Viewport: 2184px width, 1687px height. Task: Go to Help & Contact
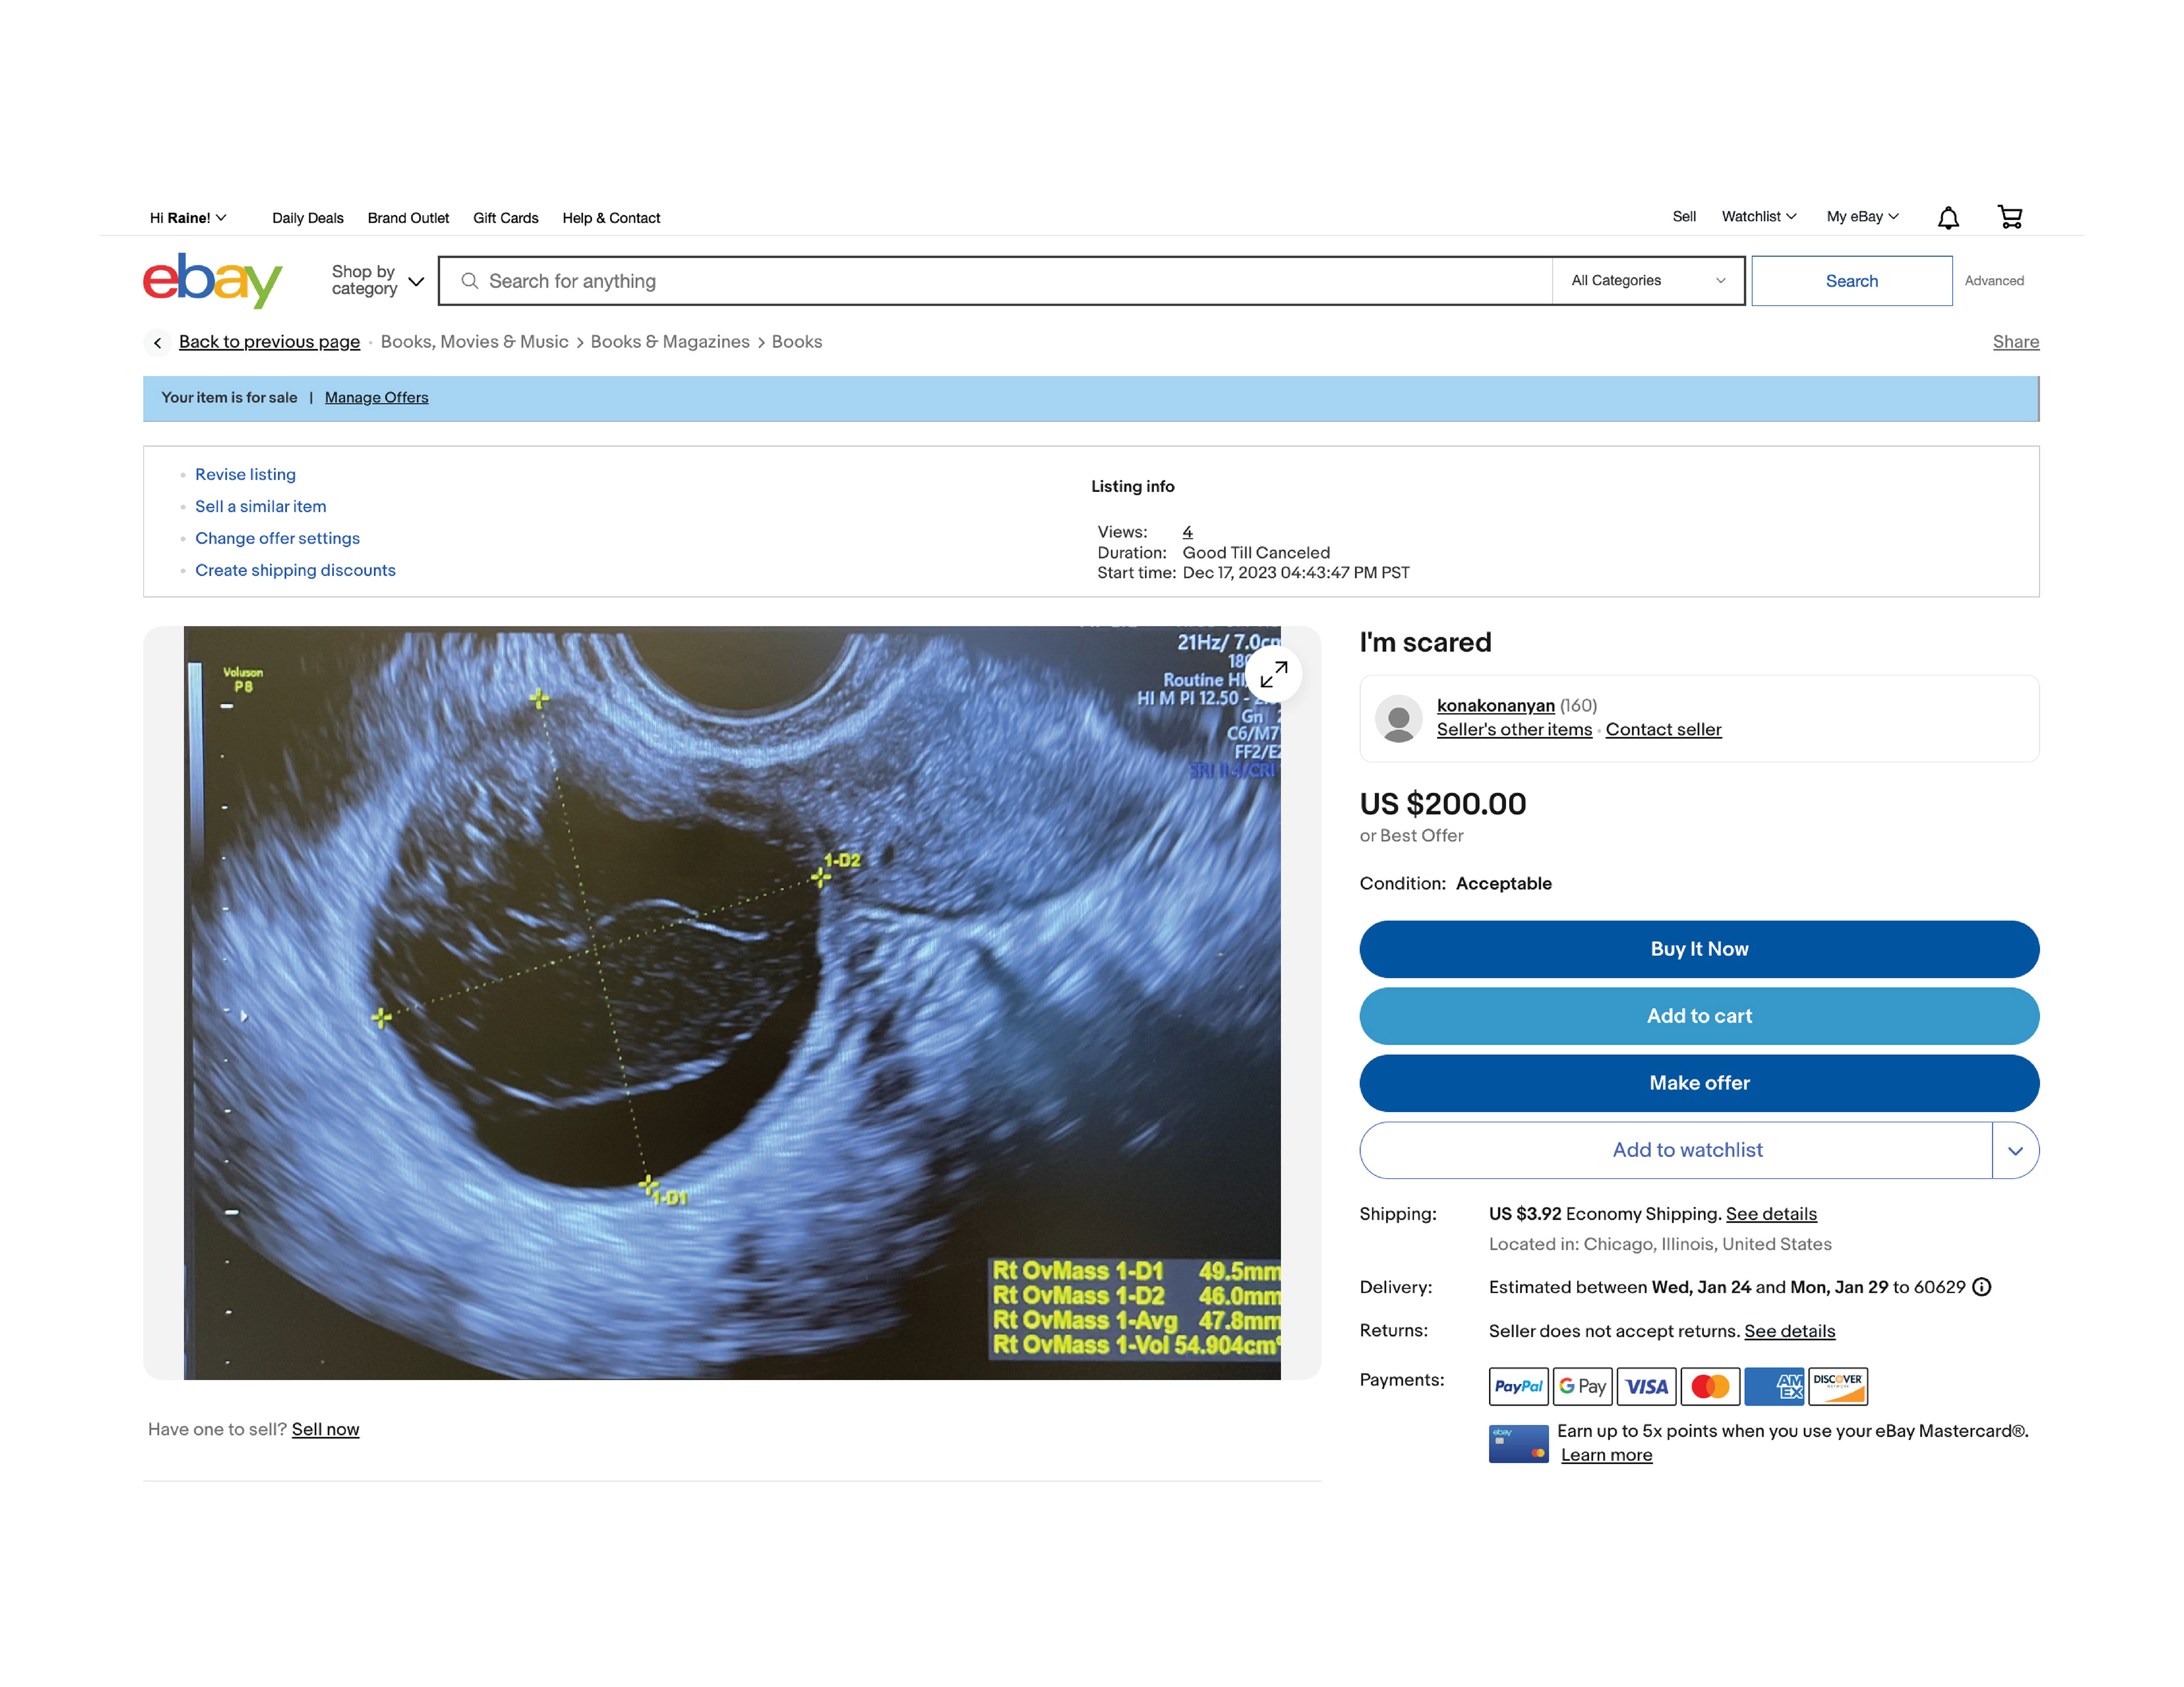point(610,218)
